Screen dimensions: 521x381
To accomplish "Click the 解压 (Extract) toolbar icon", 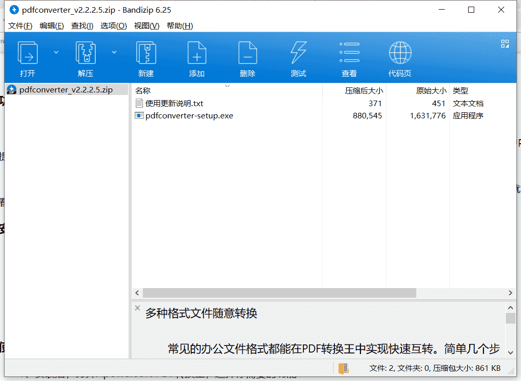I will [86, 52].
